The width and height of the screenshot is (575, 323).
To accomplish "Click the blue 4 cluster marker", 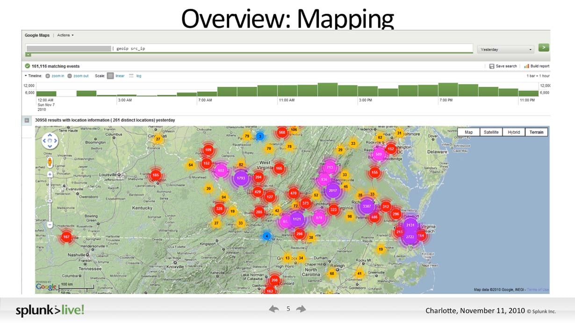I will (x=267, y=236).
